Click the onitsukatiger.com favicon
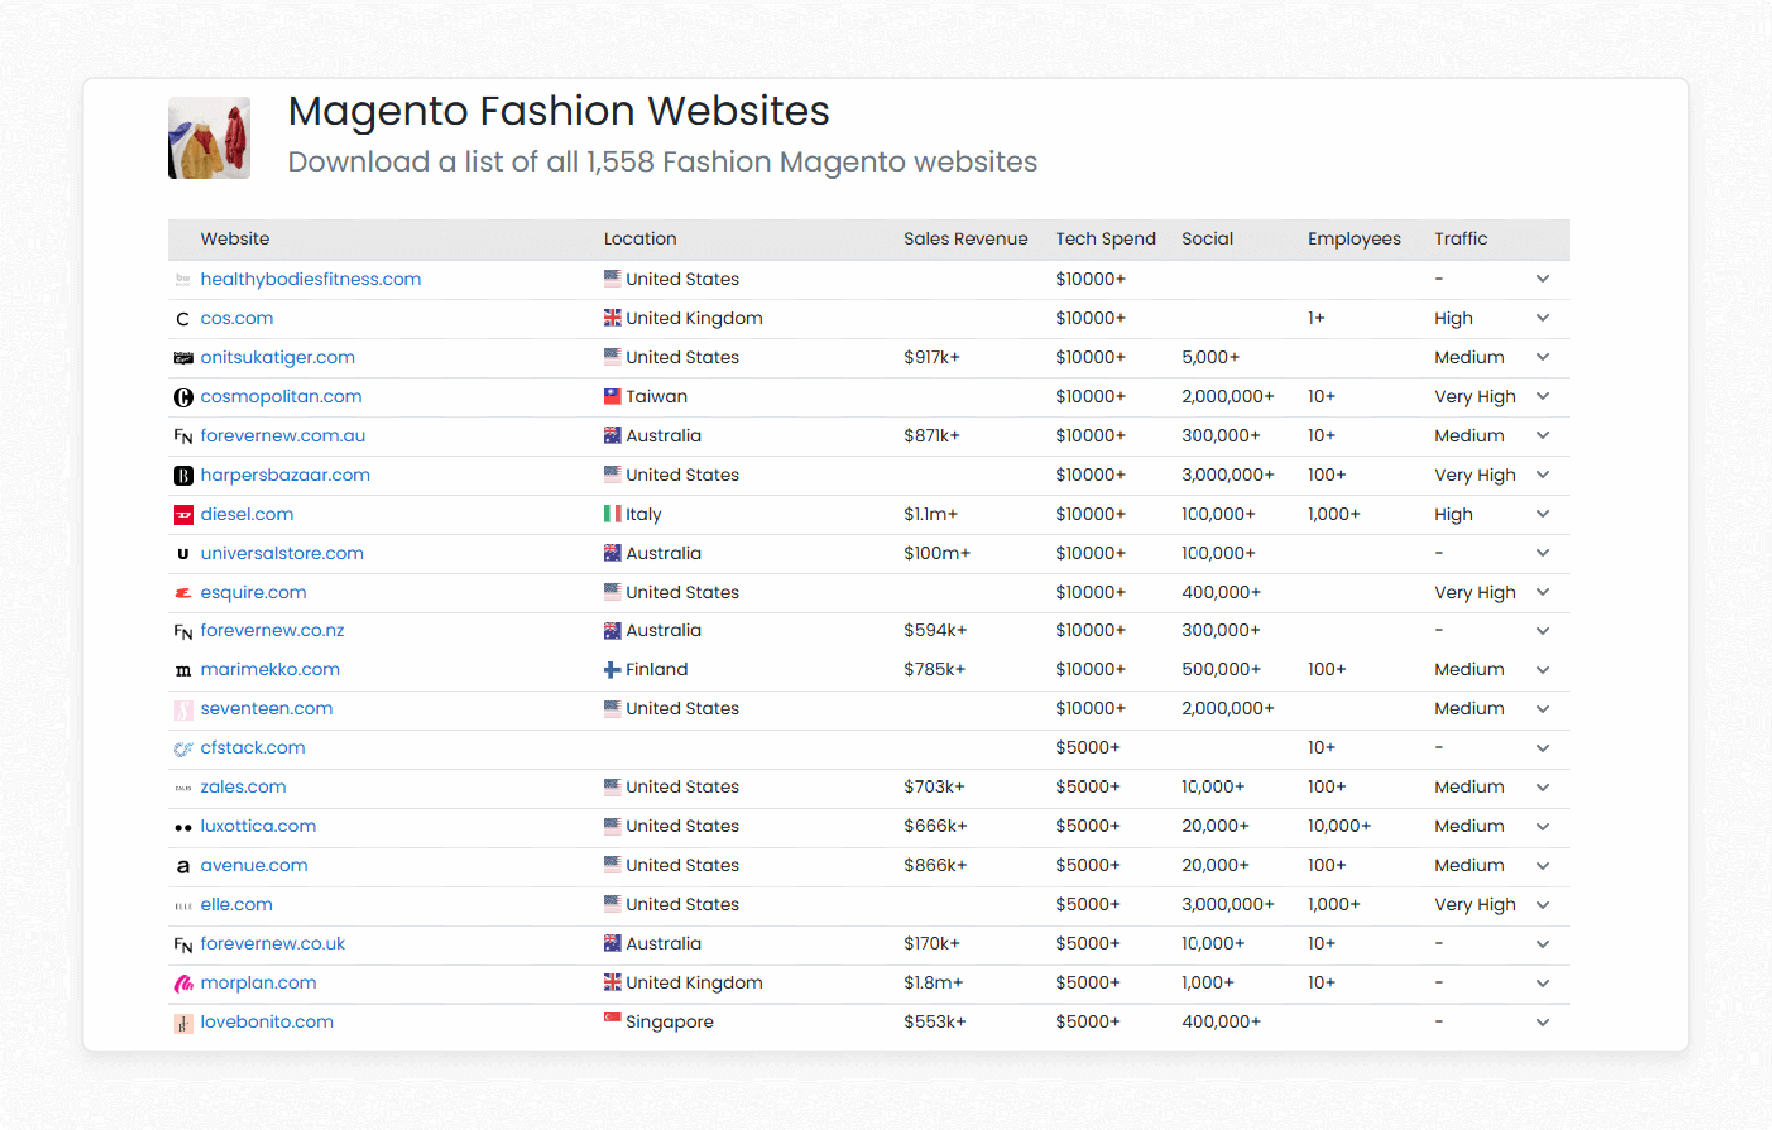The width and height of the screenshot is (1772, 1130). (183, 357)
